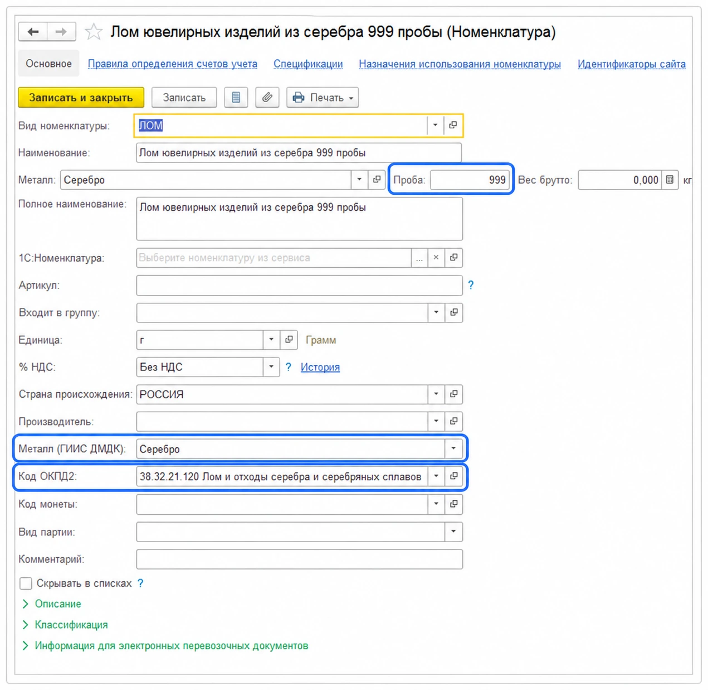
Task: Click the Записать и закрыть button
Action: (x=81, y=98)
